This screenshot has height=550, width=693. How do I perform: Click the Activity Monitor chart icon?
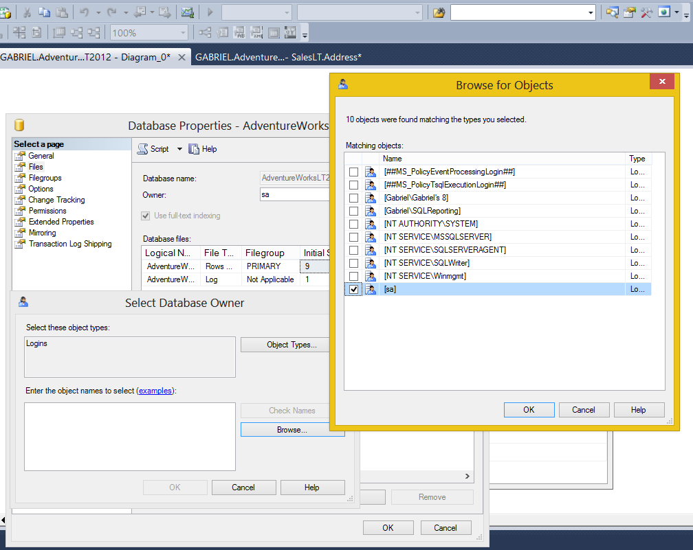188,12
